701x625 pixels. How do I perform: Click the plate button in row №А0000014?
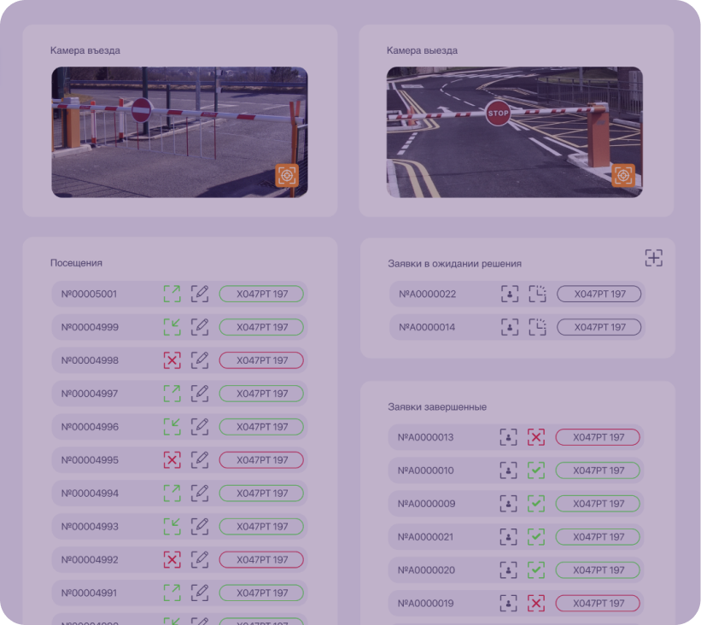pyautogui.click(x=599, y=327)
